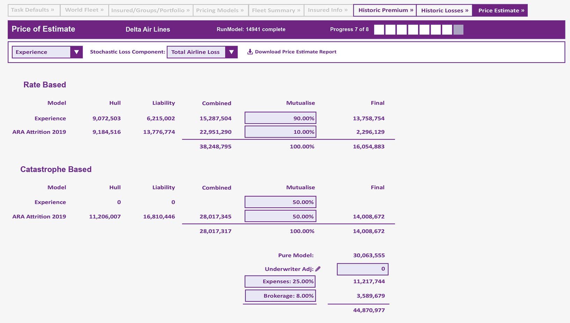
Task: Click the Pure Model label
Action: 296,255
